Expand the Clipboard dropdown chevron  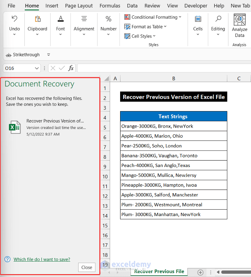click(x=37, y=34)
